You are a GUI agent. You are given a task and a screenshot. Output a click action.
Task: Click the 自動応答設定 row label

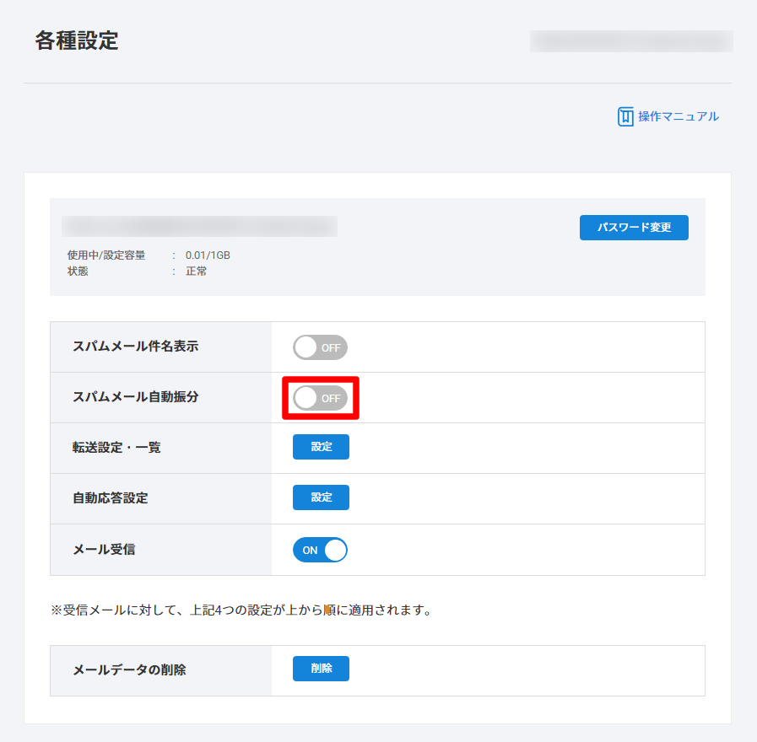(x=111, y=498)
